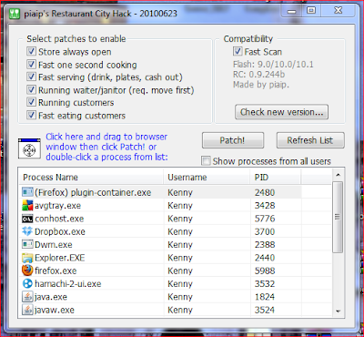Toggle Store always open checkbox
Screen dimensions: 364x337
point(31,51)
